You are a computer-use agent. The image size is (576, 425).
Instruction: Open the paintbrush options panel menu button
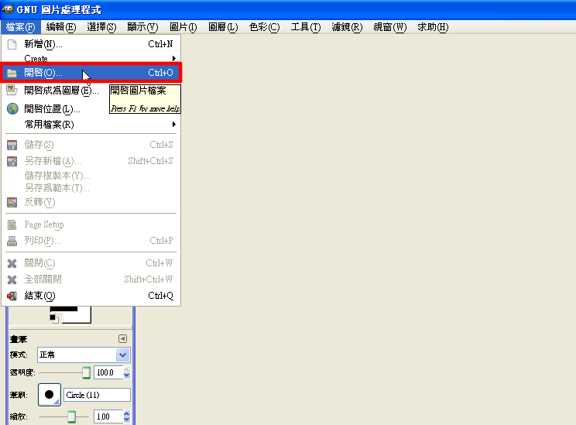(122, 338)
